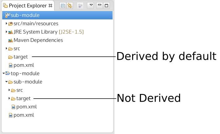Image resolution: width=220 pixels, height=134 pixels.
Task: Click the working set filter icon
Action: point(80,6)
